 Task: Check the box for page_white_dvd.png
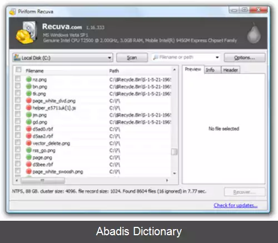(18, 100)
